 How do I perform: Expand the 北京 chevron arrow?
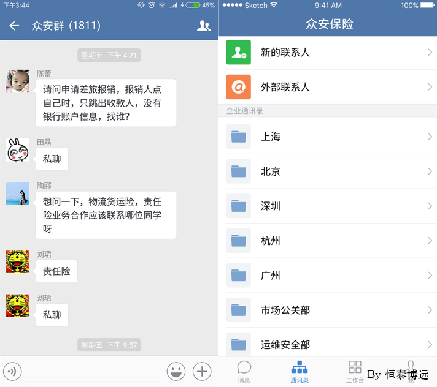pyautogui.click(x=430, y=171)
